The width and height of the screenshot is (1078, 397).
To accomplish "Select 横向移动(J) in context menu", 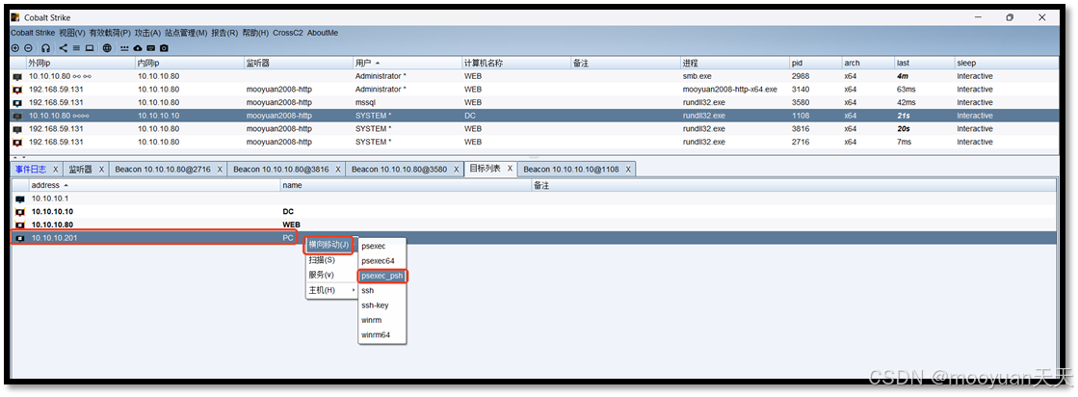I will click(331, 246).
